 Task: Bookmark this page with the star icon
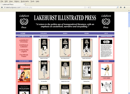[x=85, y=7]
